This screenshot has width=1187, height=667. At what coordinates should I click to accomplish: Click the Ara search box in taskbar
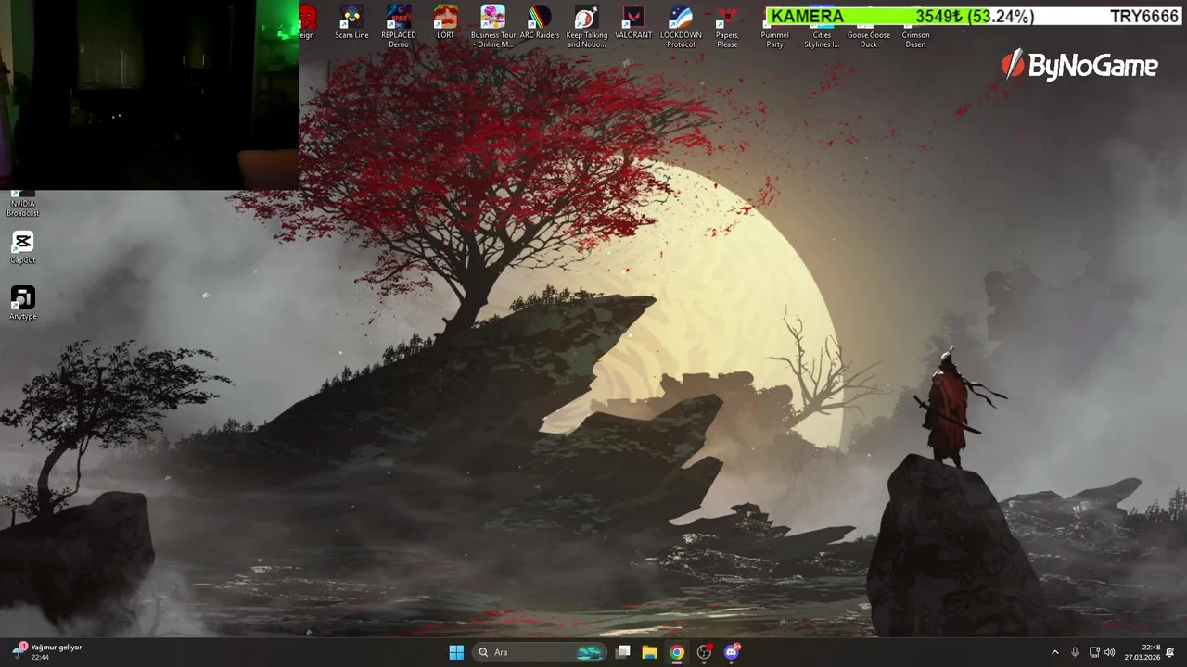[x=540, y=652]
